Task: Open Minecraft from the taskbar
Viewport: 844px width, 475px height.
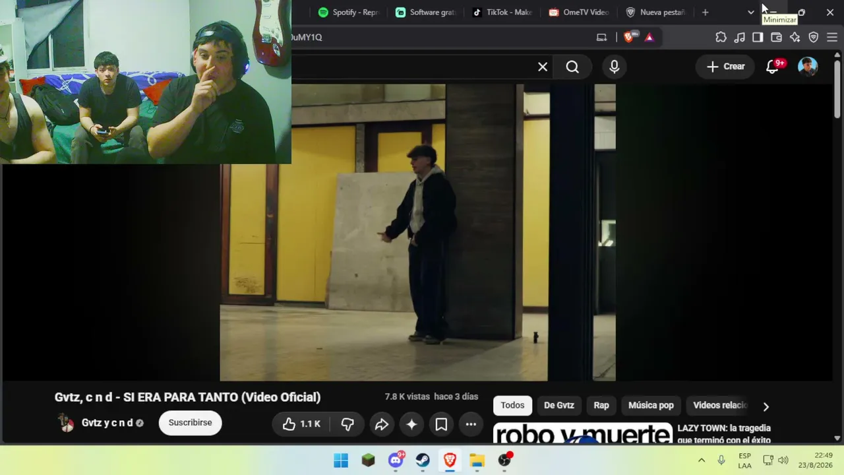Action: coord(369,460)
